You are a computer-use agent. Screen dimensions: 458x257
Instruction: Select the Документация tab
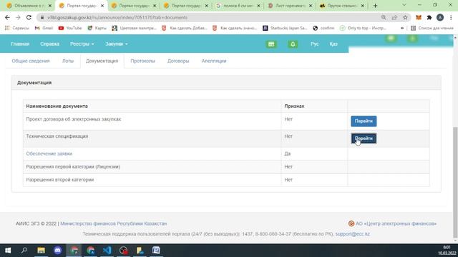point(102,61)
